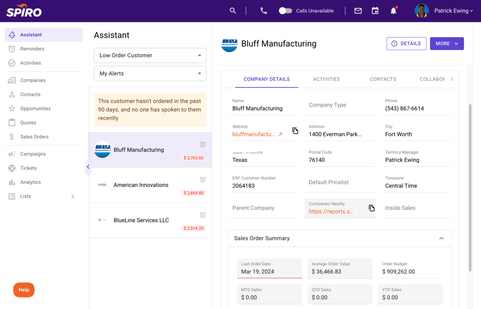Image resolution: width=481 pixels, height=309 pixels.
Task: Open the My Alerts dropdown
Action: tap(150, 74)
